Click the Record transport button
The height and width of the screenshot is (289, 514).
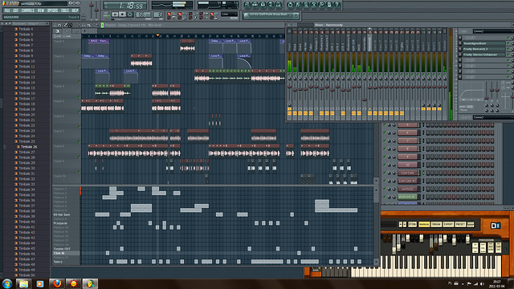130,14
